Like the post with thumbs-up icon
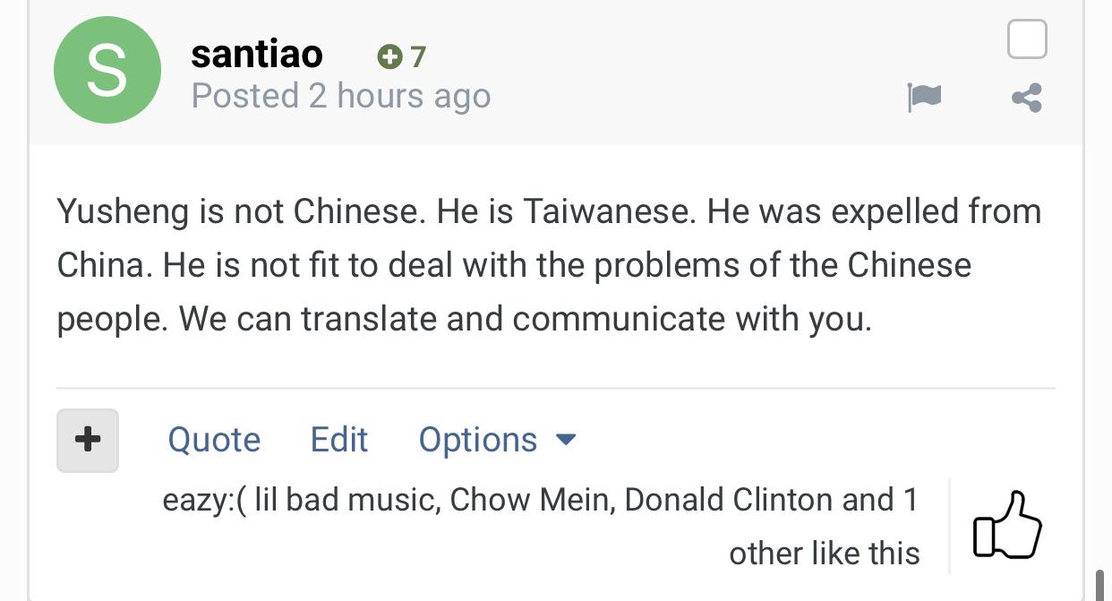The height and width of the screenshot is (601, 1112). click(x=1007, y=525)
